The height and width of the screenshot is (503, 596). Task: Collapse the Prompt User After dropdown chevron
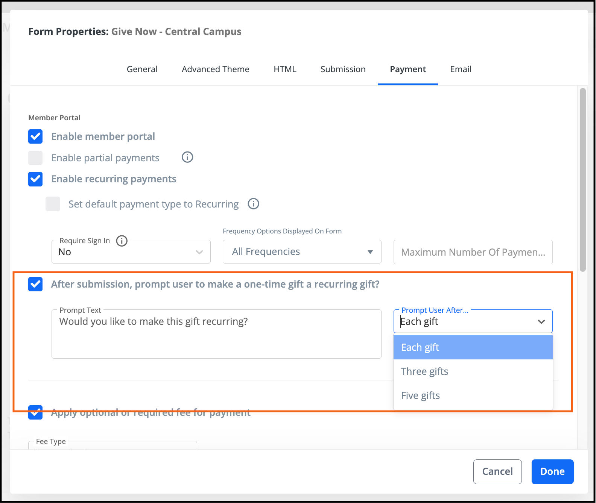541,321
